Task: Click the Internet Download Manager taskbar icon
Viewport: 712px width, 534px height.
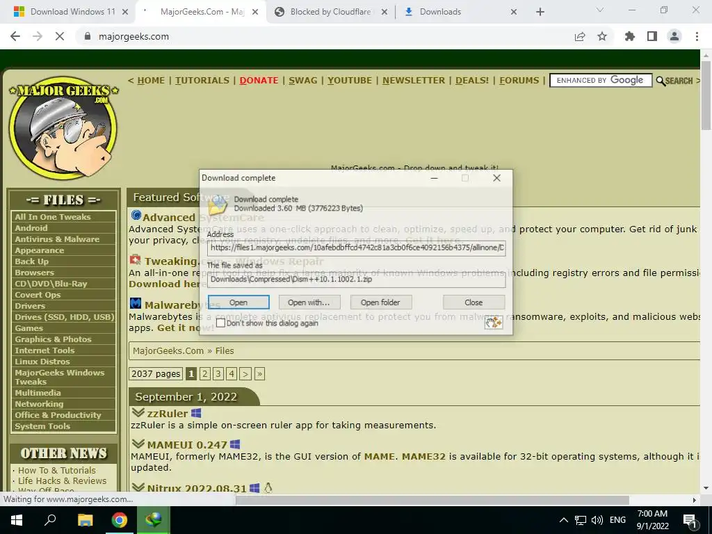Action: 154,520
